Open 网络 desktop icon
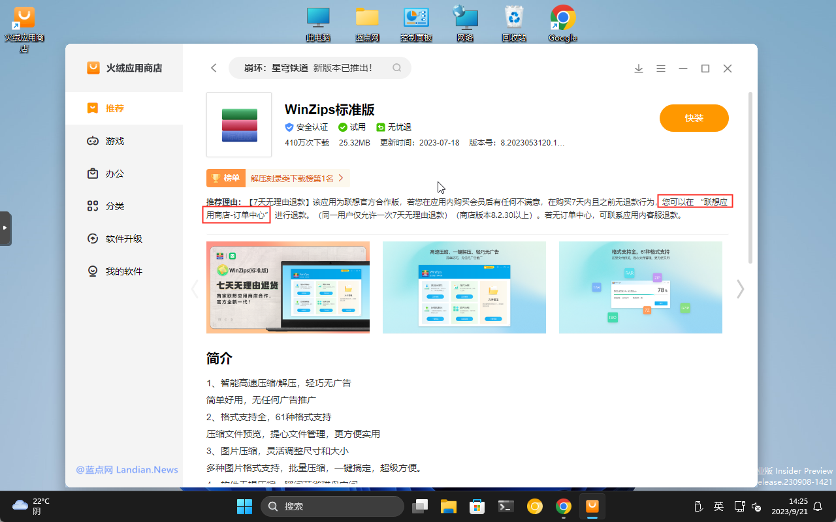The image size is (836, 522). [x=465, y=24]
